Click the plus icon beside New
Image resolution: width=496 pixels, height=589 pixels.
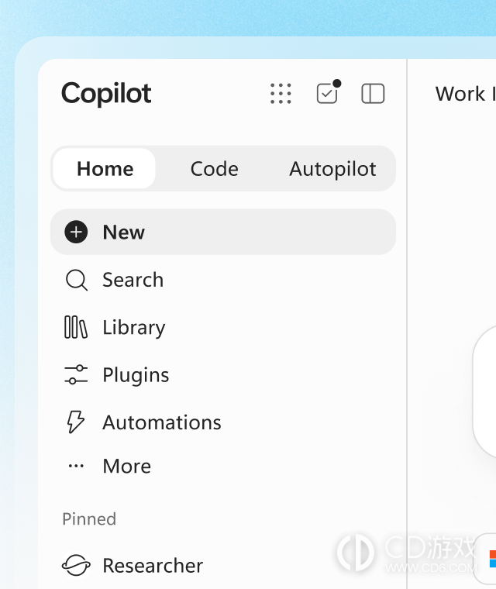coord(76,232)
